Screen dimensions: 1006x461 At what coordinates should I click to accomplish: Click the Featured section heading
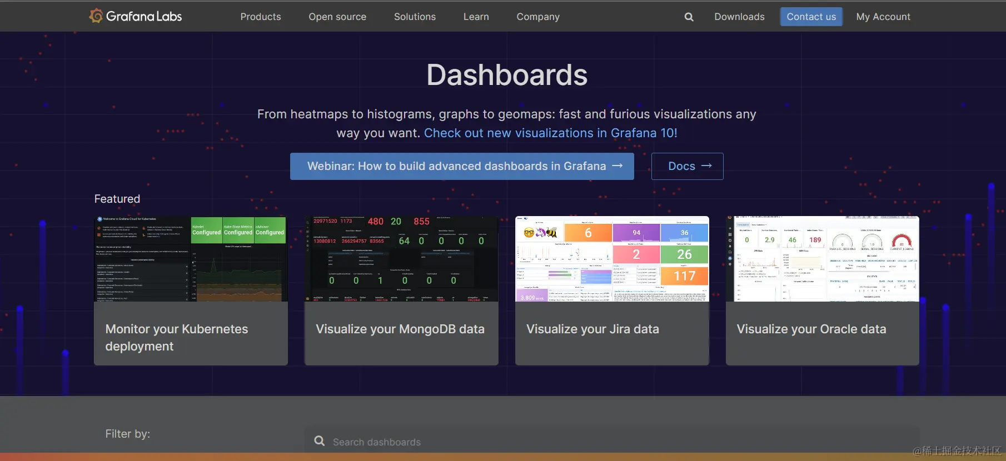117,199
